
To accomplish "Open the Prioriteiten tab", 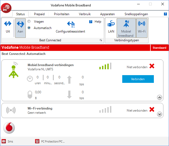I will point(62,14).
